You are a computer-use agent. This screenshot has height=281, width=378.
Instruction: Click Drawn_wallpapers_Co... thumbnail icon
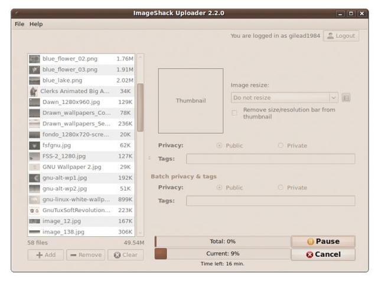pos(34,113)
